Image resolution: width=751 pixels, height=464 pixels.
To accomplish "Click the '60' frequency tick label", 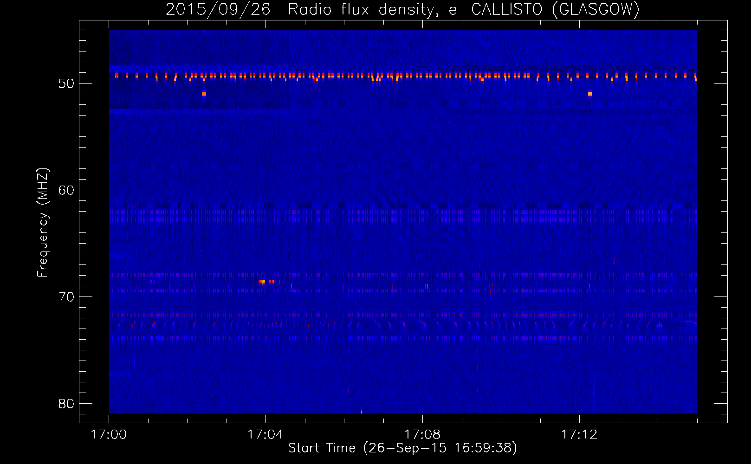I will pyautogui.click(x=66, y=190).
